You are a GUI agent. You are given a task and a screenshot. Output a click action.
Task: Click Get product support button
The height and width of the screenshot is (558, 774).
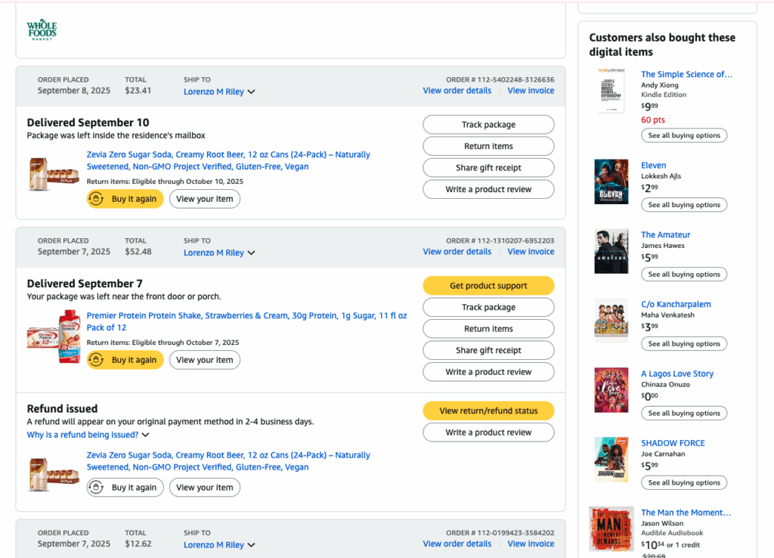tap(488, 285)
